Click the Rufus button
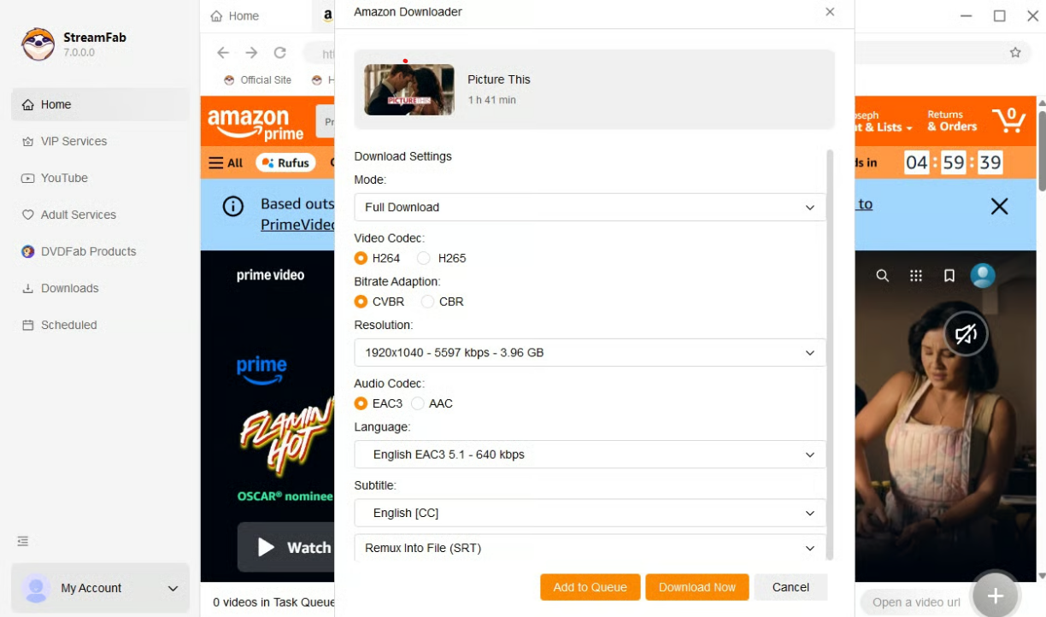Viewport: 1046px width, 617px height. click(x=285, y=162)
